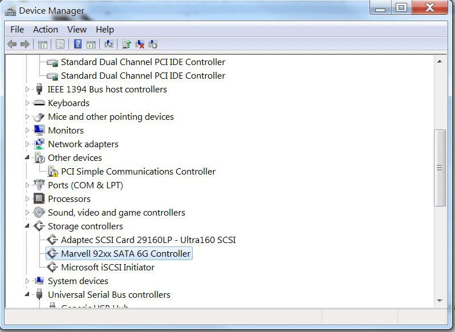The image size is (455, 332).
Task: Click the Disable device toolbar icon
Action: 153,44
